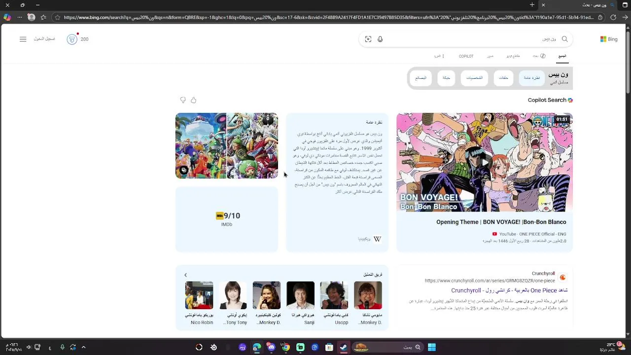Open Microsoft Store from the taskbar

[329, 347]
